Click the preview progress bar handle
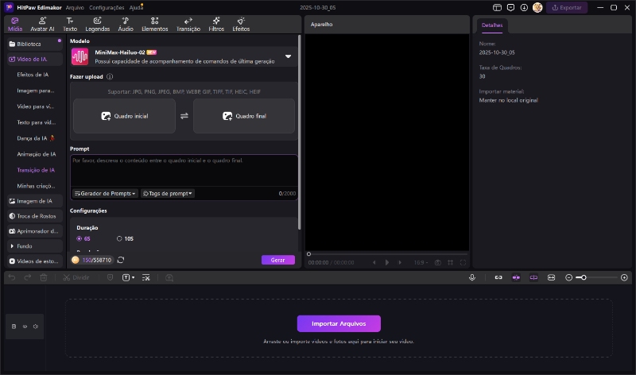 tap(308, 254)
